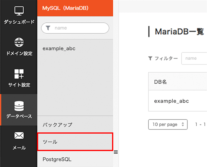207x167 pixels.
Task: Open the 10 per page dropdown
Action: click(168, 124)
